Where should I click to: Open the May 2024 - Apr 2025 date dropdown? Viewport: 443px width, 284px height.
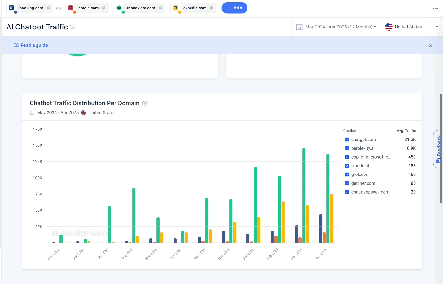(x=336, y=27)
